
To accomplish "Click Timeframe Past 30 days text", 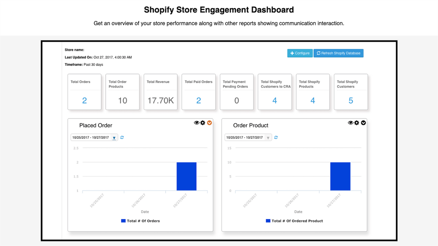I will pos(84,65).
